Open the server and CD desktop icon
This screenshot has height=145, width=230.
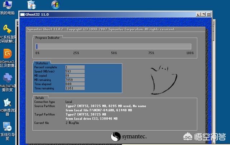pos(32,5)
